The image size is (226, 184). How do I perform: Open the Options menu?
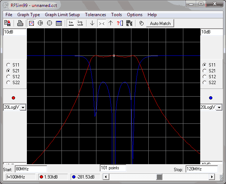pyautogui.click(x=135, y=15)
